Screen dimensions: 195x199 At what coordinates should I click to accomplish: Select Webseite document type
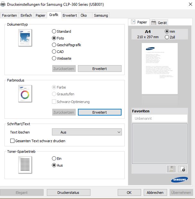coord(62,58)
